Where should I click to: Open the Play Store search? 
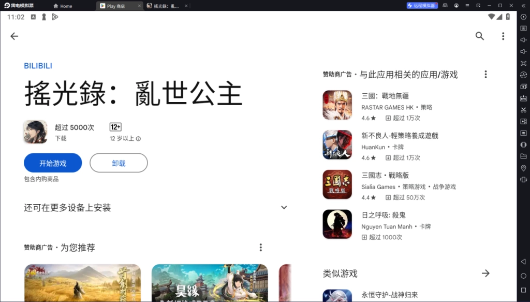480,36
